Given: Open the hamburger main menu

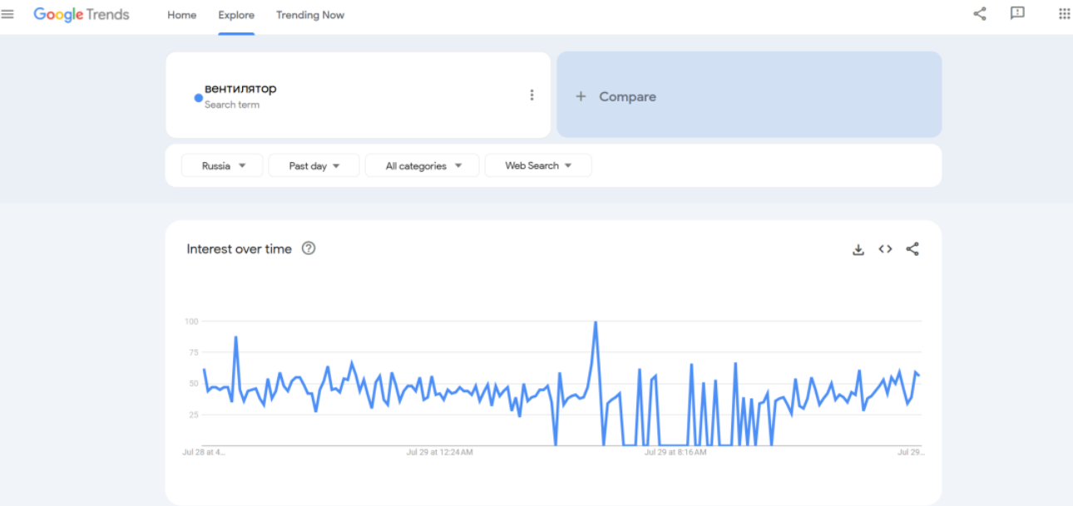Looking at the screenshot, I should [8, 14].
